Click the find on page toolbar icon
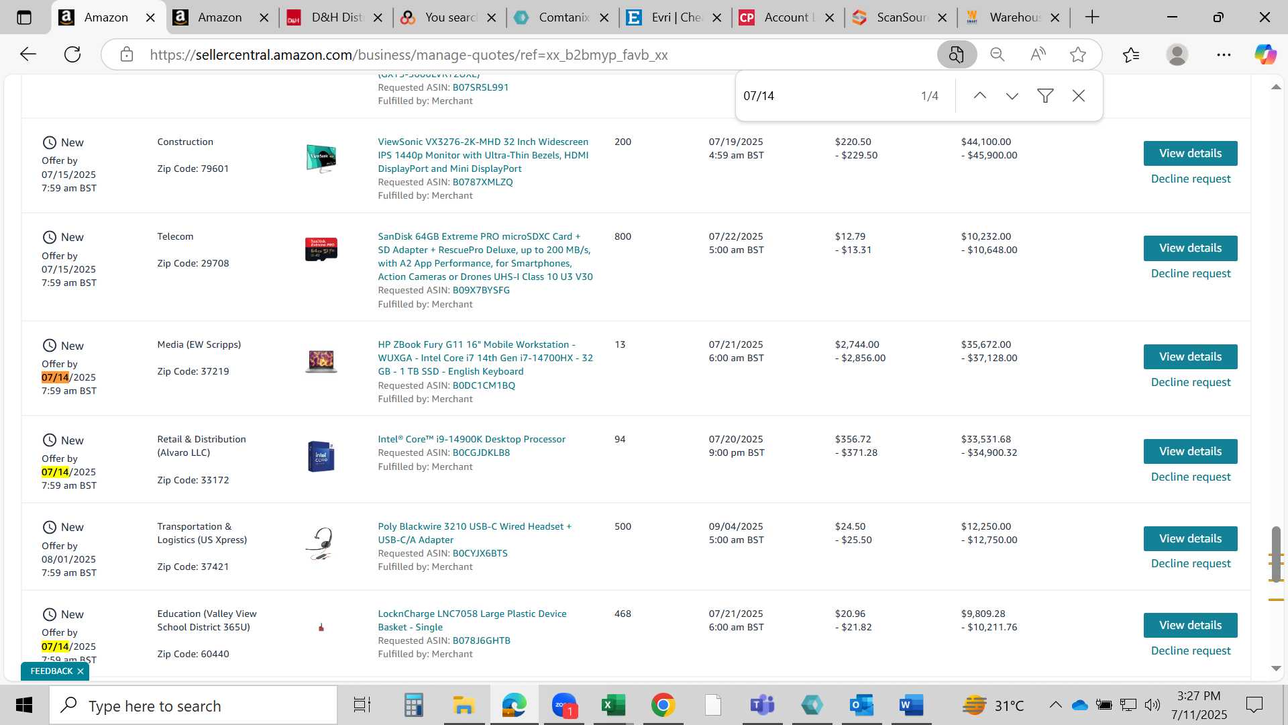 [x=957, y=54]
